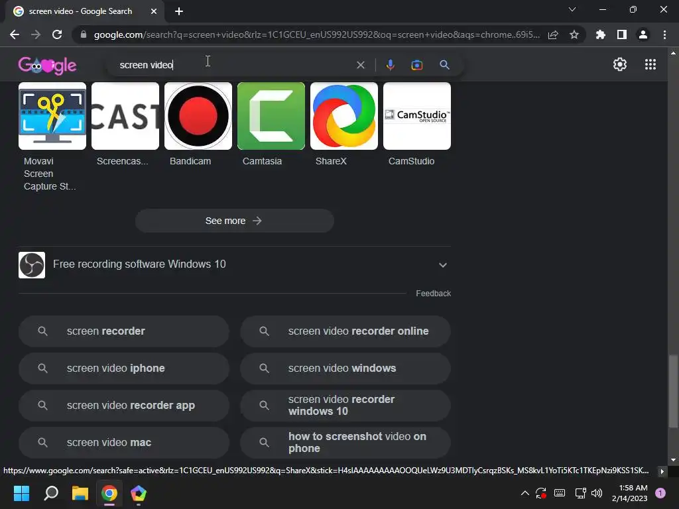
Task: Open the Chrome profile avatar
Action: coord(643,34)
